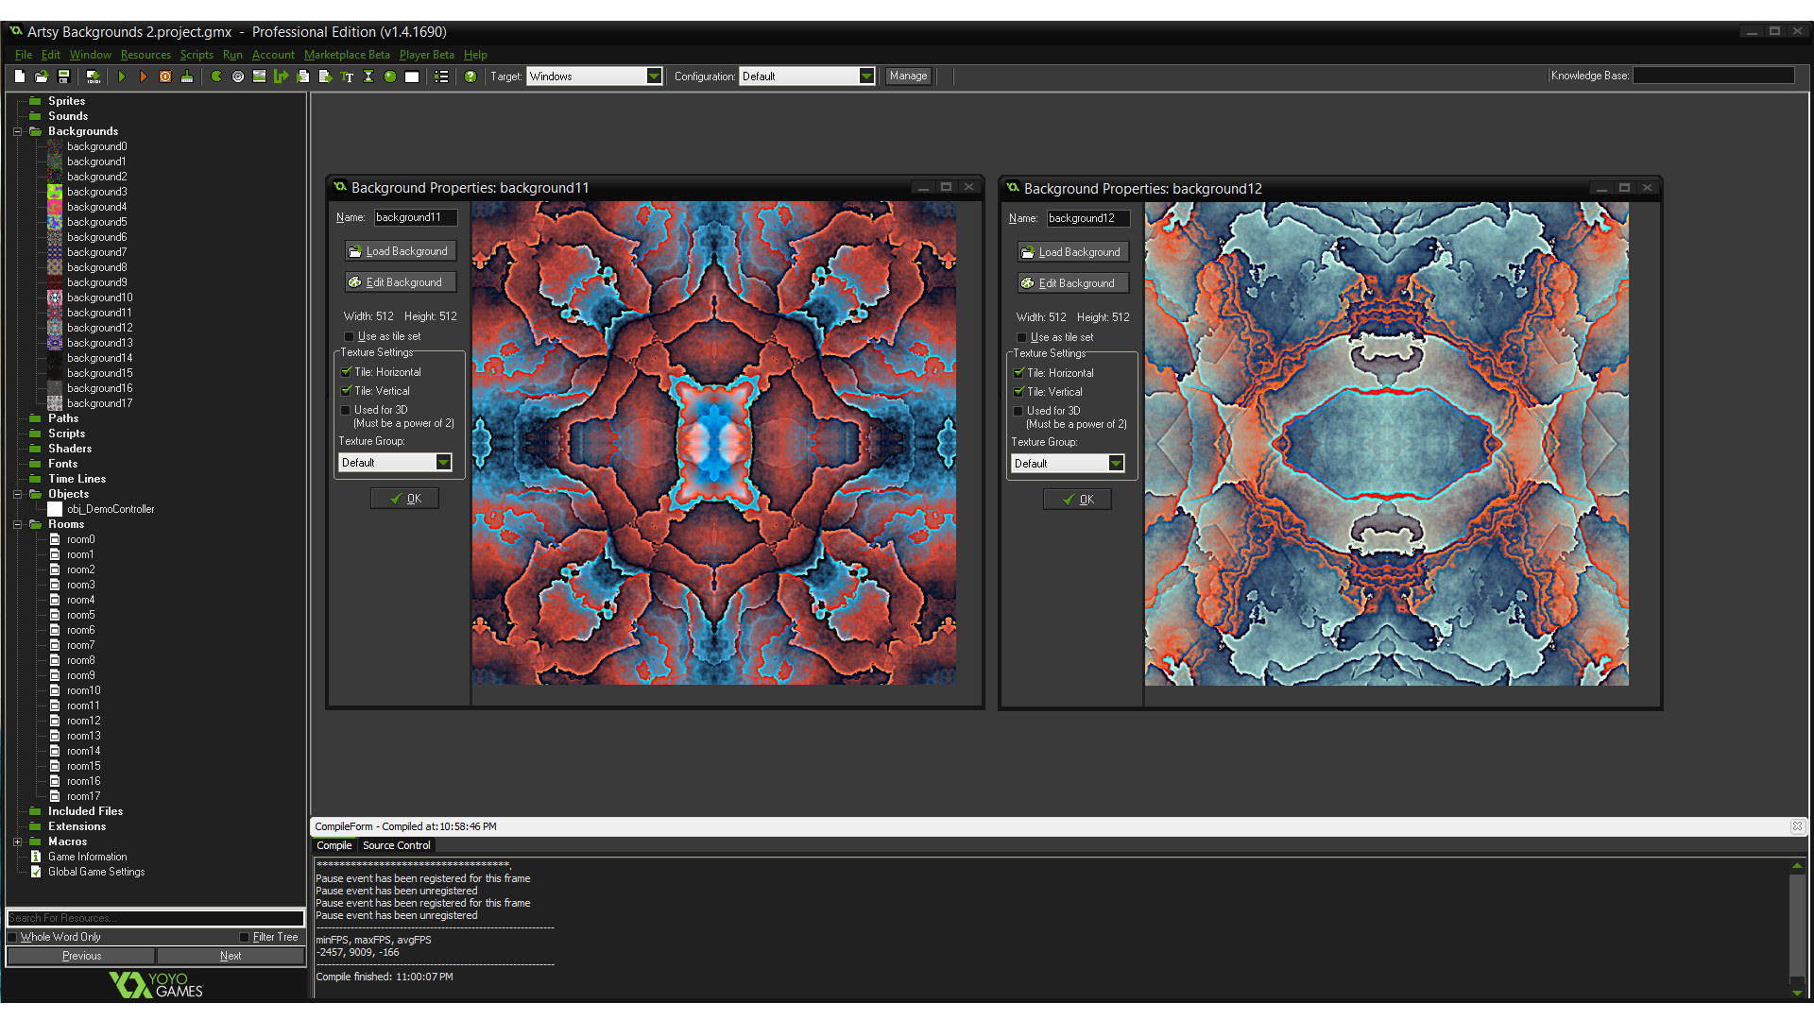Collapse the Backgrounds folder in the resource tree

coord(17,131)
